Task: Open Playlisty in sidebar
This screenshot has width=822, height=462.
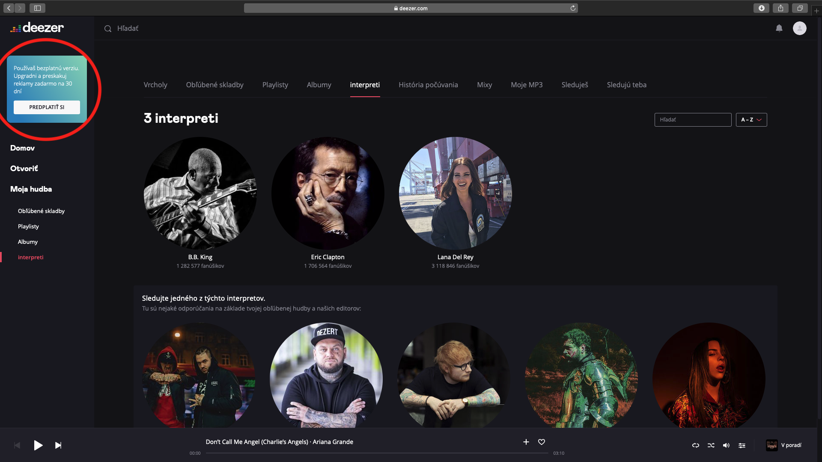Action: (x=28, y=226)
